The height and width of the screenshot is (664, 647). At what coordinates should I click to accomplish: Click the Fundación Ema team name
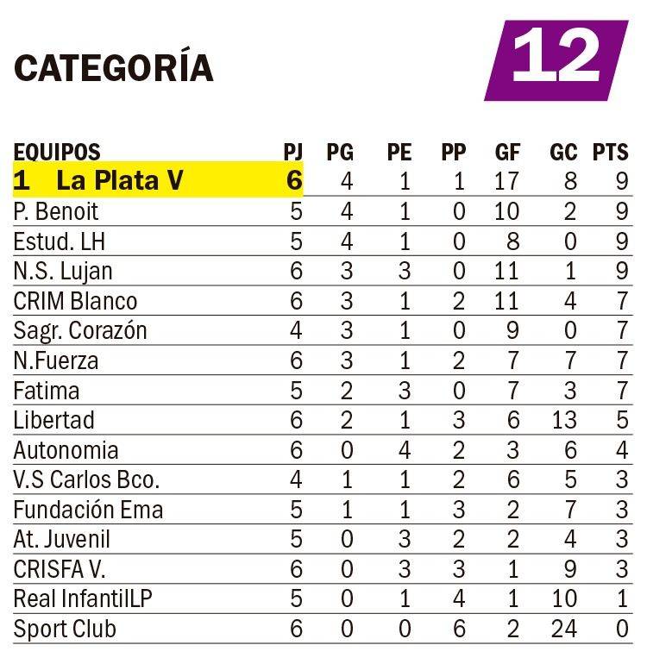click(x=88, y=510)
